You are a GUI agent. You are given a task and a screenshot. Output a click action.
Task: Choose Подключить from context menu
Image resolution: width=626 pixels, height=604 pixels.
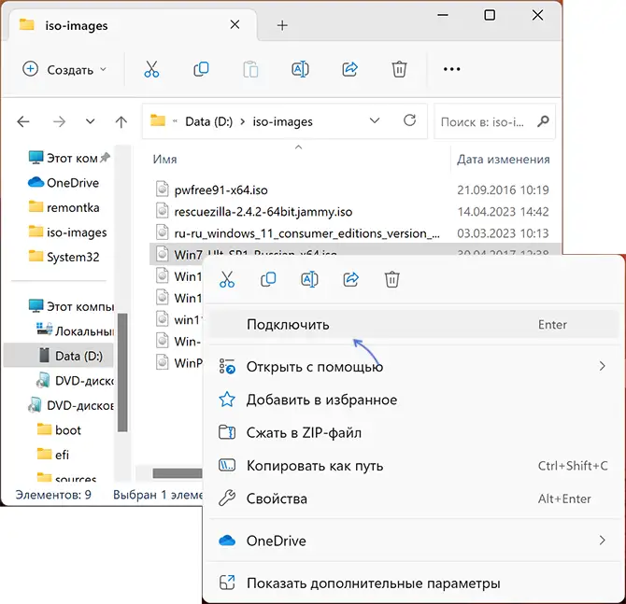coord(414,324)
